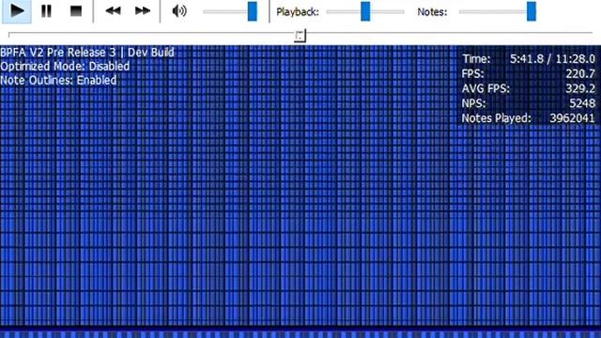Click the 'Playback:' label
601x338 pixels.
click(298, 12)
